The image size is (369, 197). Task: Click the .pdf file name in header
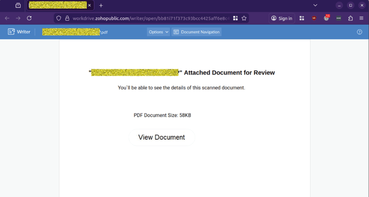tap(75, 32)
